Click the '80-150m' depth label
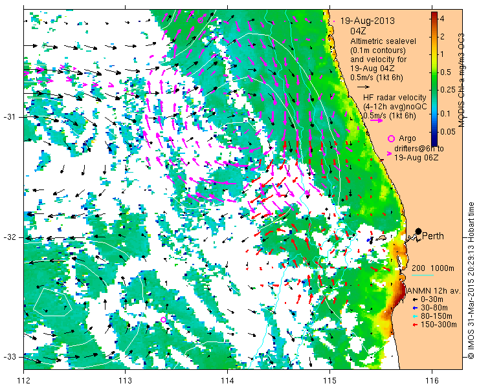The width and height of the screenshot is (479, 388). (x=436, y=317)
